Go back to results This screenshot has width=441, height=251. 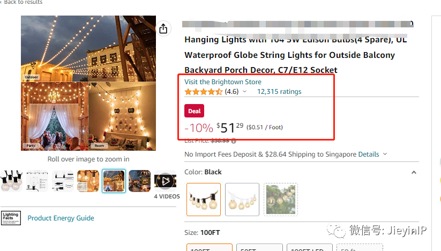pos(23,3)
